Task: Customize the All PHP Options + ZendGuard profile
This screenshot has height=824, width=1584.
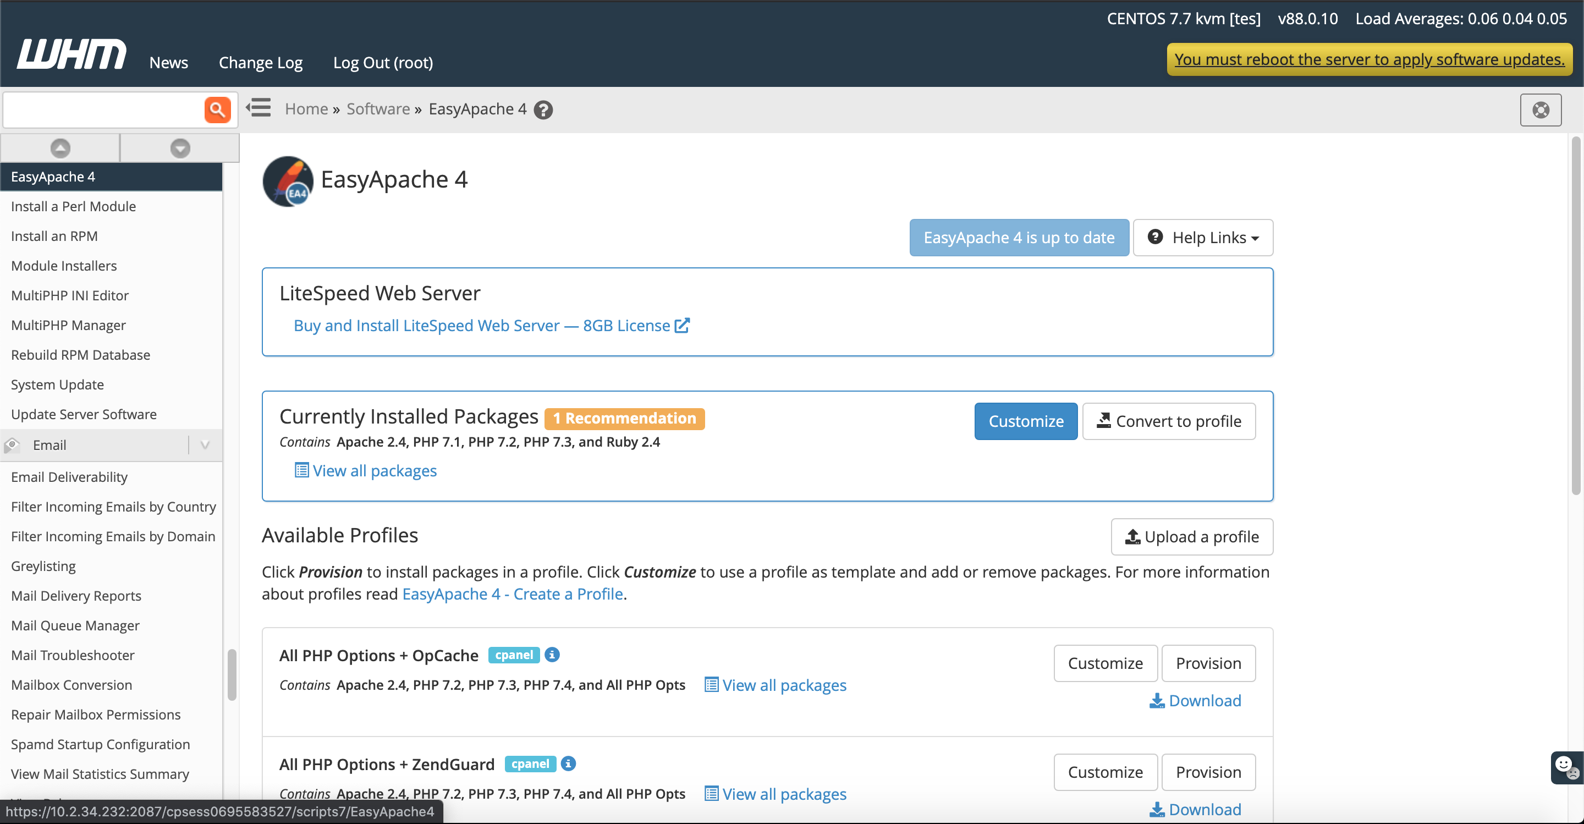Action: coord(1105,772)
